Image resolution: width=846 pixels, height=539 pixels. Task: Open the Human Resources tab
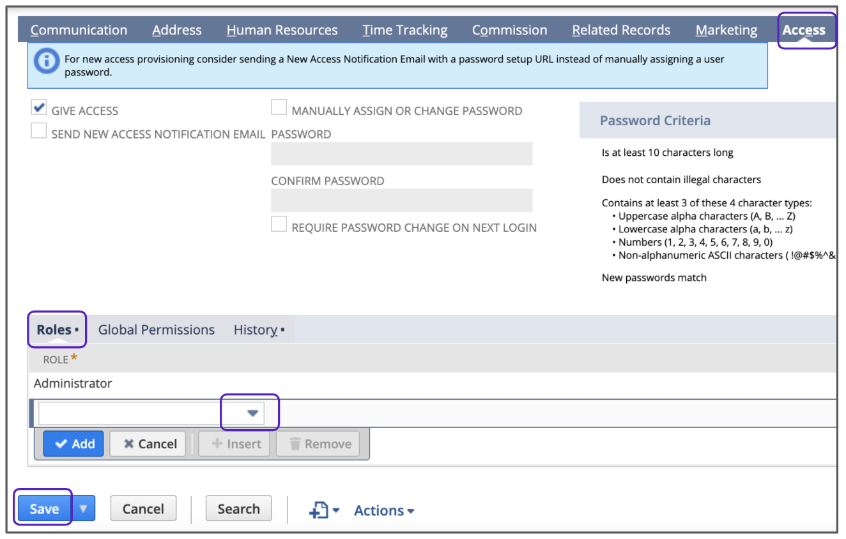pos(282,30)
